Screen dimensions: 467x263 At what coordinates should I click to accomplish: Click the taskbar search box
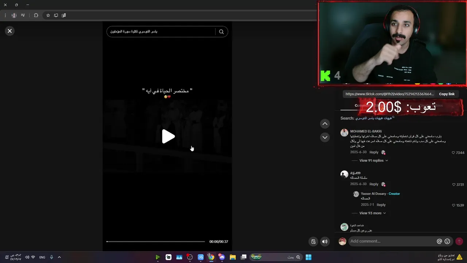point(276,257)
